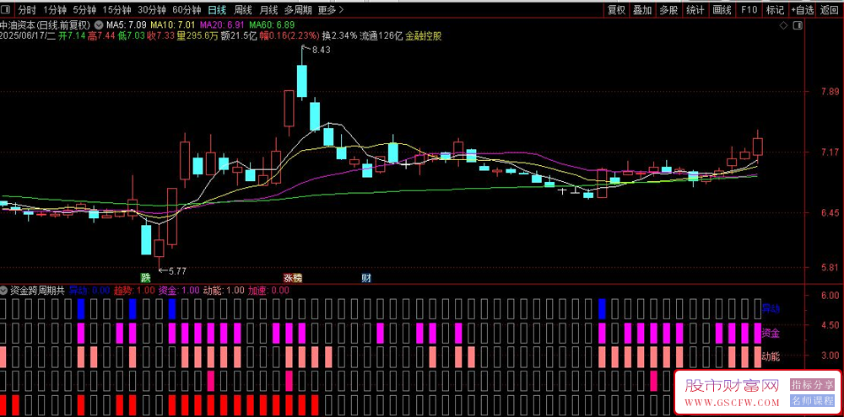844x417 pixels.
Task: Open F10 company info
Action: pyautogui.click(x=749, y=9)
